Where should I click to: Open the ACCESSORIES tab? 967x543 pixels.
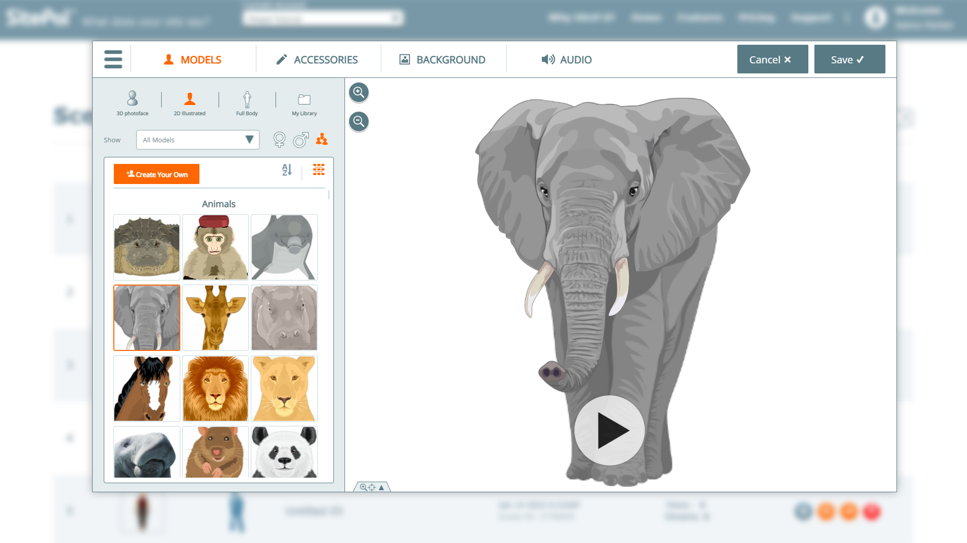(317, 60)
